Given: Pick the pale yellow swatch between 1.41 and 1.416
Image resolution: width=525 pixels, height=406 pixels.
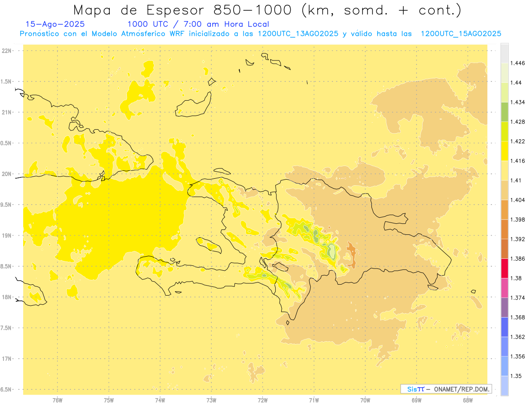Looking at the screenshot, I should pyautogui.click(x=504, y=170).
